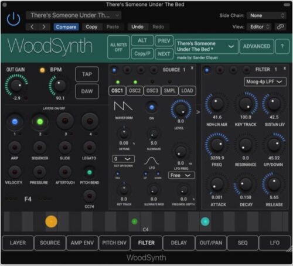293x266 pixels.
Task: Switch to the OSC3 tab
Action: (x=152, y=91)
